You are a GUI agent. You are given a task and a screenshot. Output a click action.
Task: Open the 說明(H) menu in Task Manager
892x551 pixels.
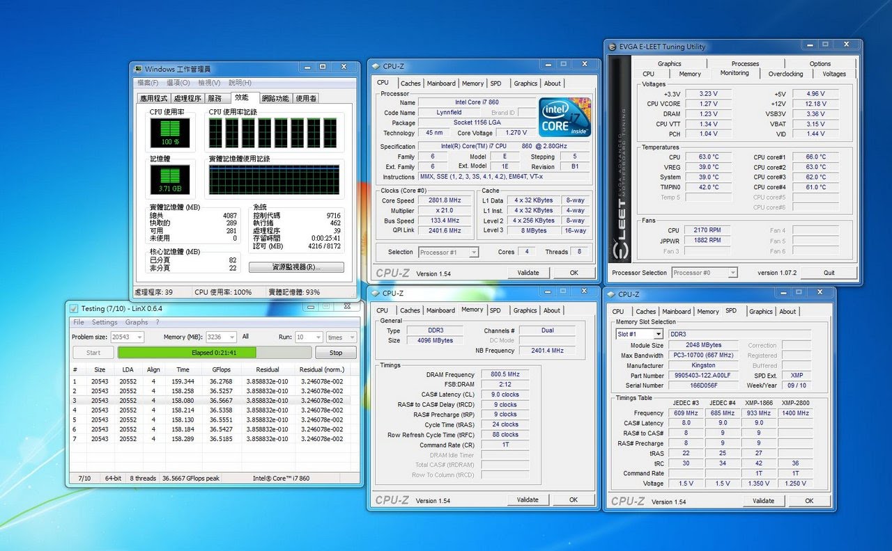click(x=240, y=83)
